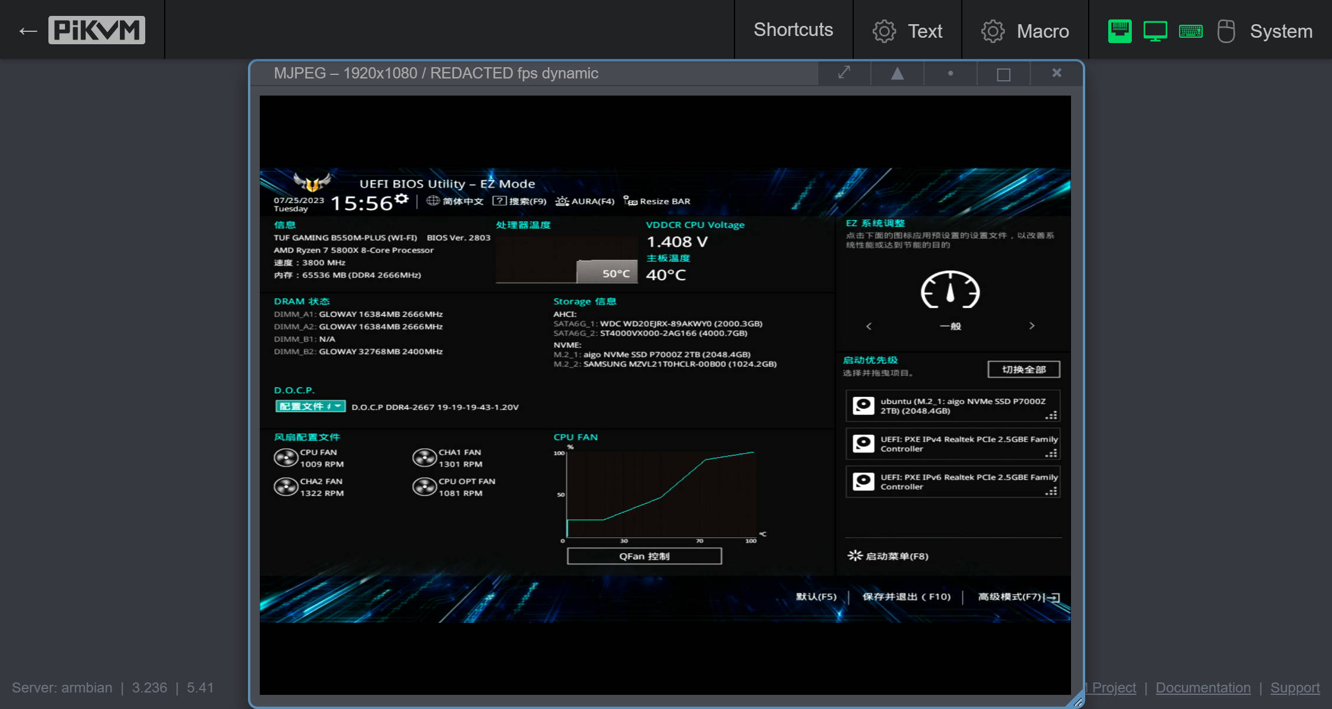The image size is (1332, 709).
Task: Click left chevron in EZ system tuning
Action: pyautogui.click(x=869, y=326)
